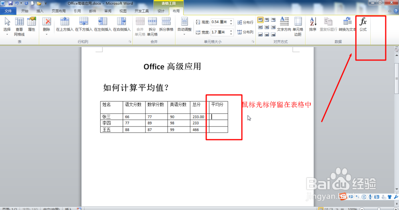The image size is (399, 210).
Task: Click wrench icon in input method bar
Action: coord(396,197)
